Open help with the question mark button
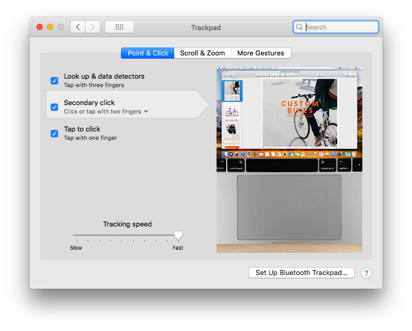The image size is (412, 331). (366, 273)
